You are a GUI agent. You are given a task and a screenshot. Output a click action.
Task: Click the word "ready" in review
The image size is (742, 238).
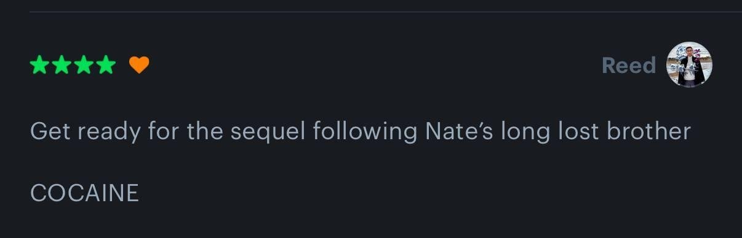tap(109, 132)
